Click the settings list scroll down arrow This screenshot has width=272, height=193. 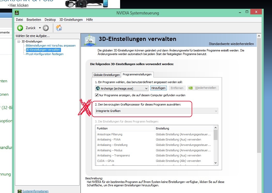point(215,163)
